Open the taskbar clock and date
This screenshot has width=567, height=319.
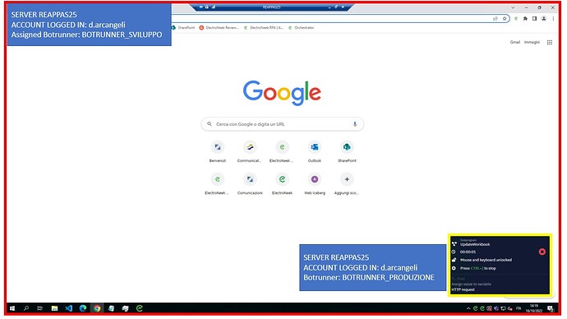(x=534, y=308)
